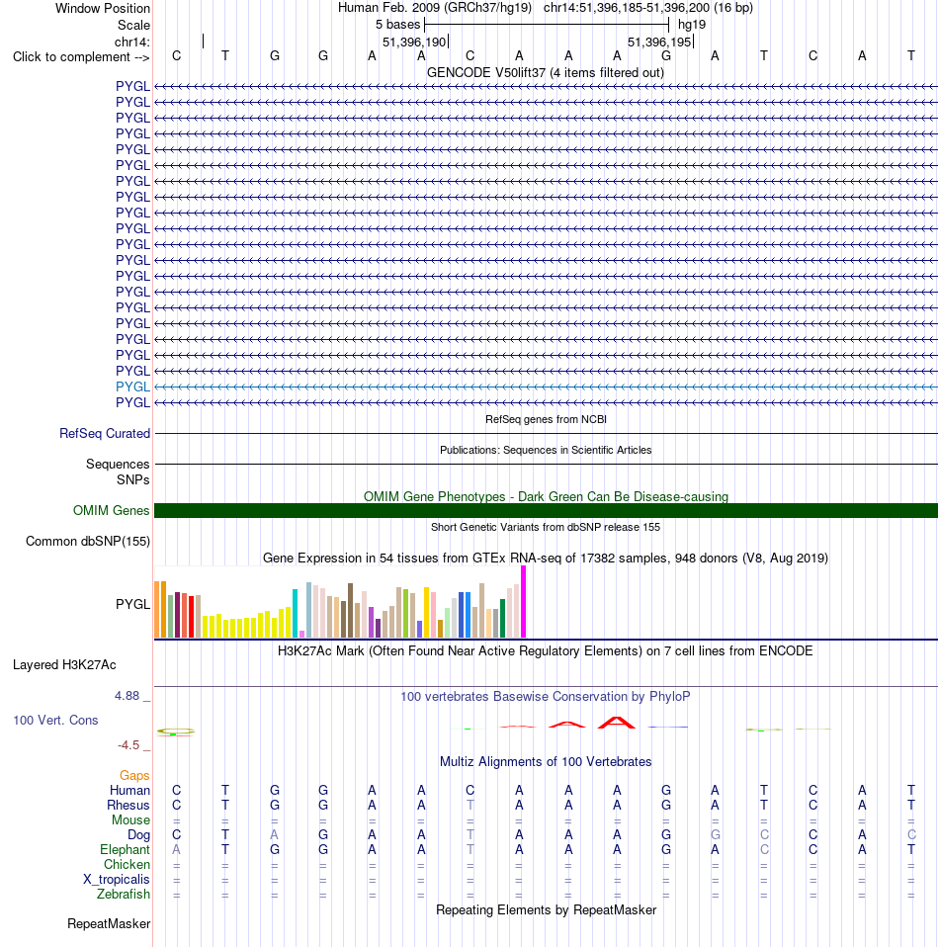
Task: Click the tallest red A conservation logo
Action: coord(617,723)
